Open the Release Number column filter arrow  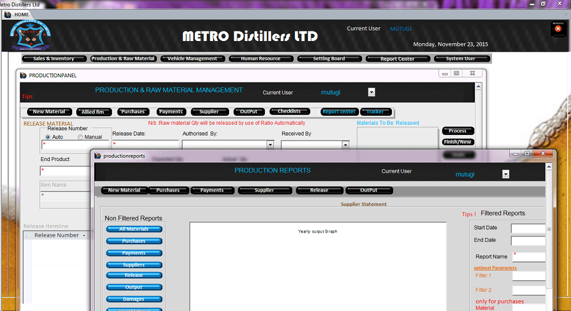pyautogui.click(x=84, y=235)
